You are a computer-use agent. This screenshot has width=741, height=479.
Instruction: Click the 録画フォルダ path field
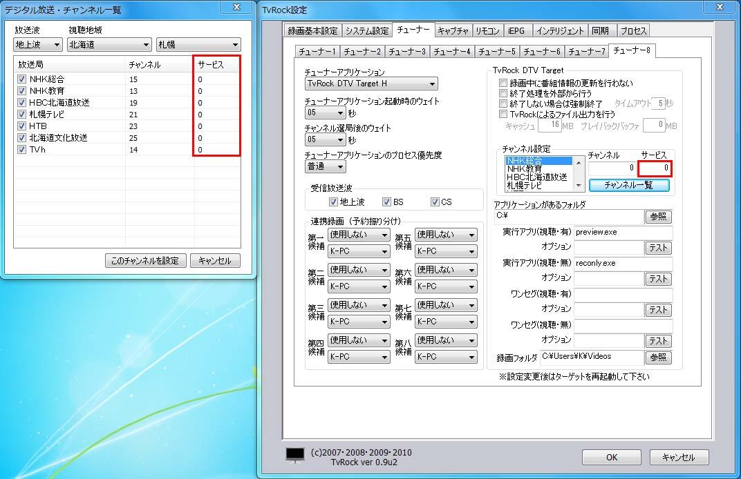(592, 358)
